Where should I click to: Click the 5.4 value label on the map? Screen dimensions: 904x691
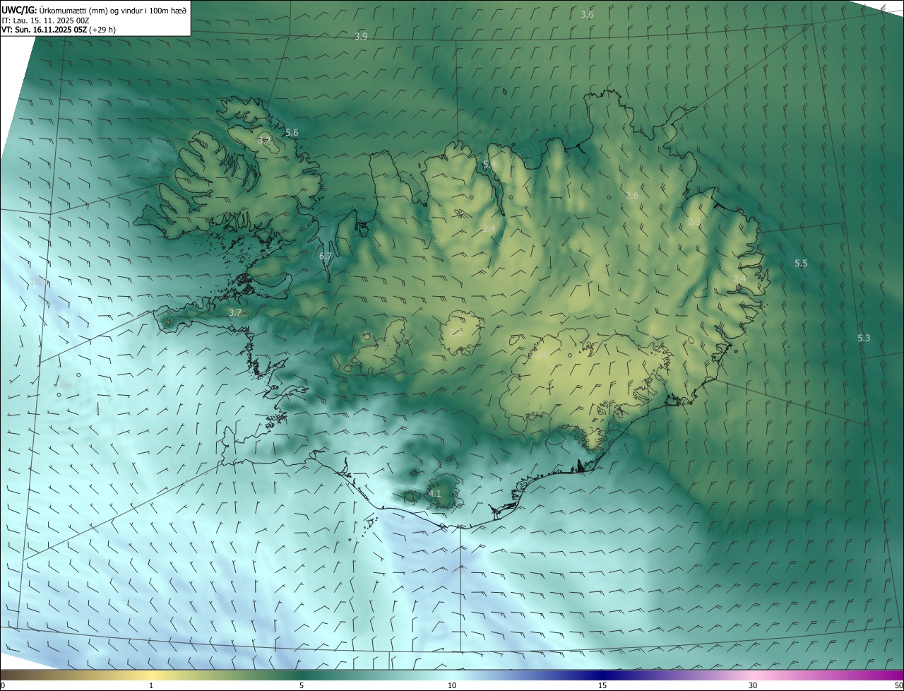[489, 164]
